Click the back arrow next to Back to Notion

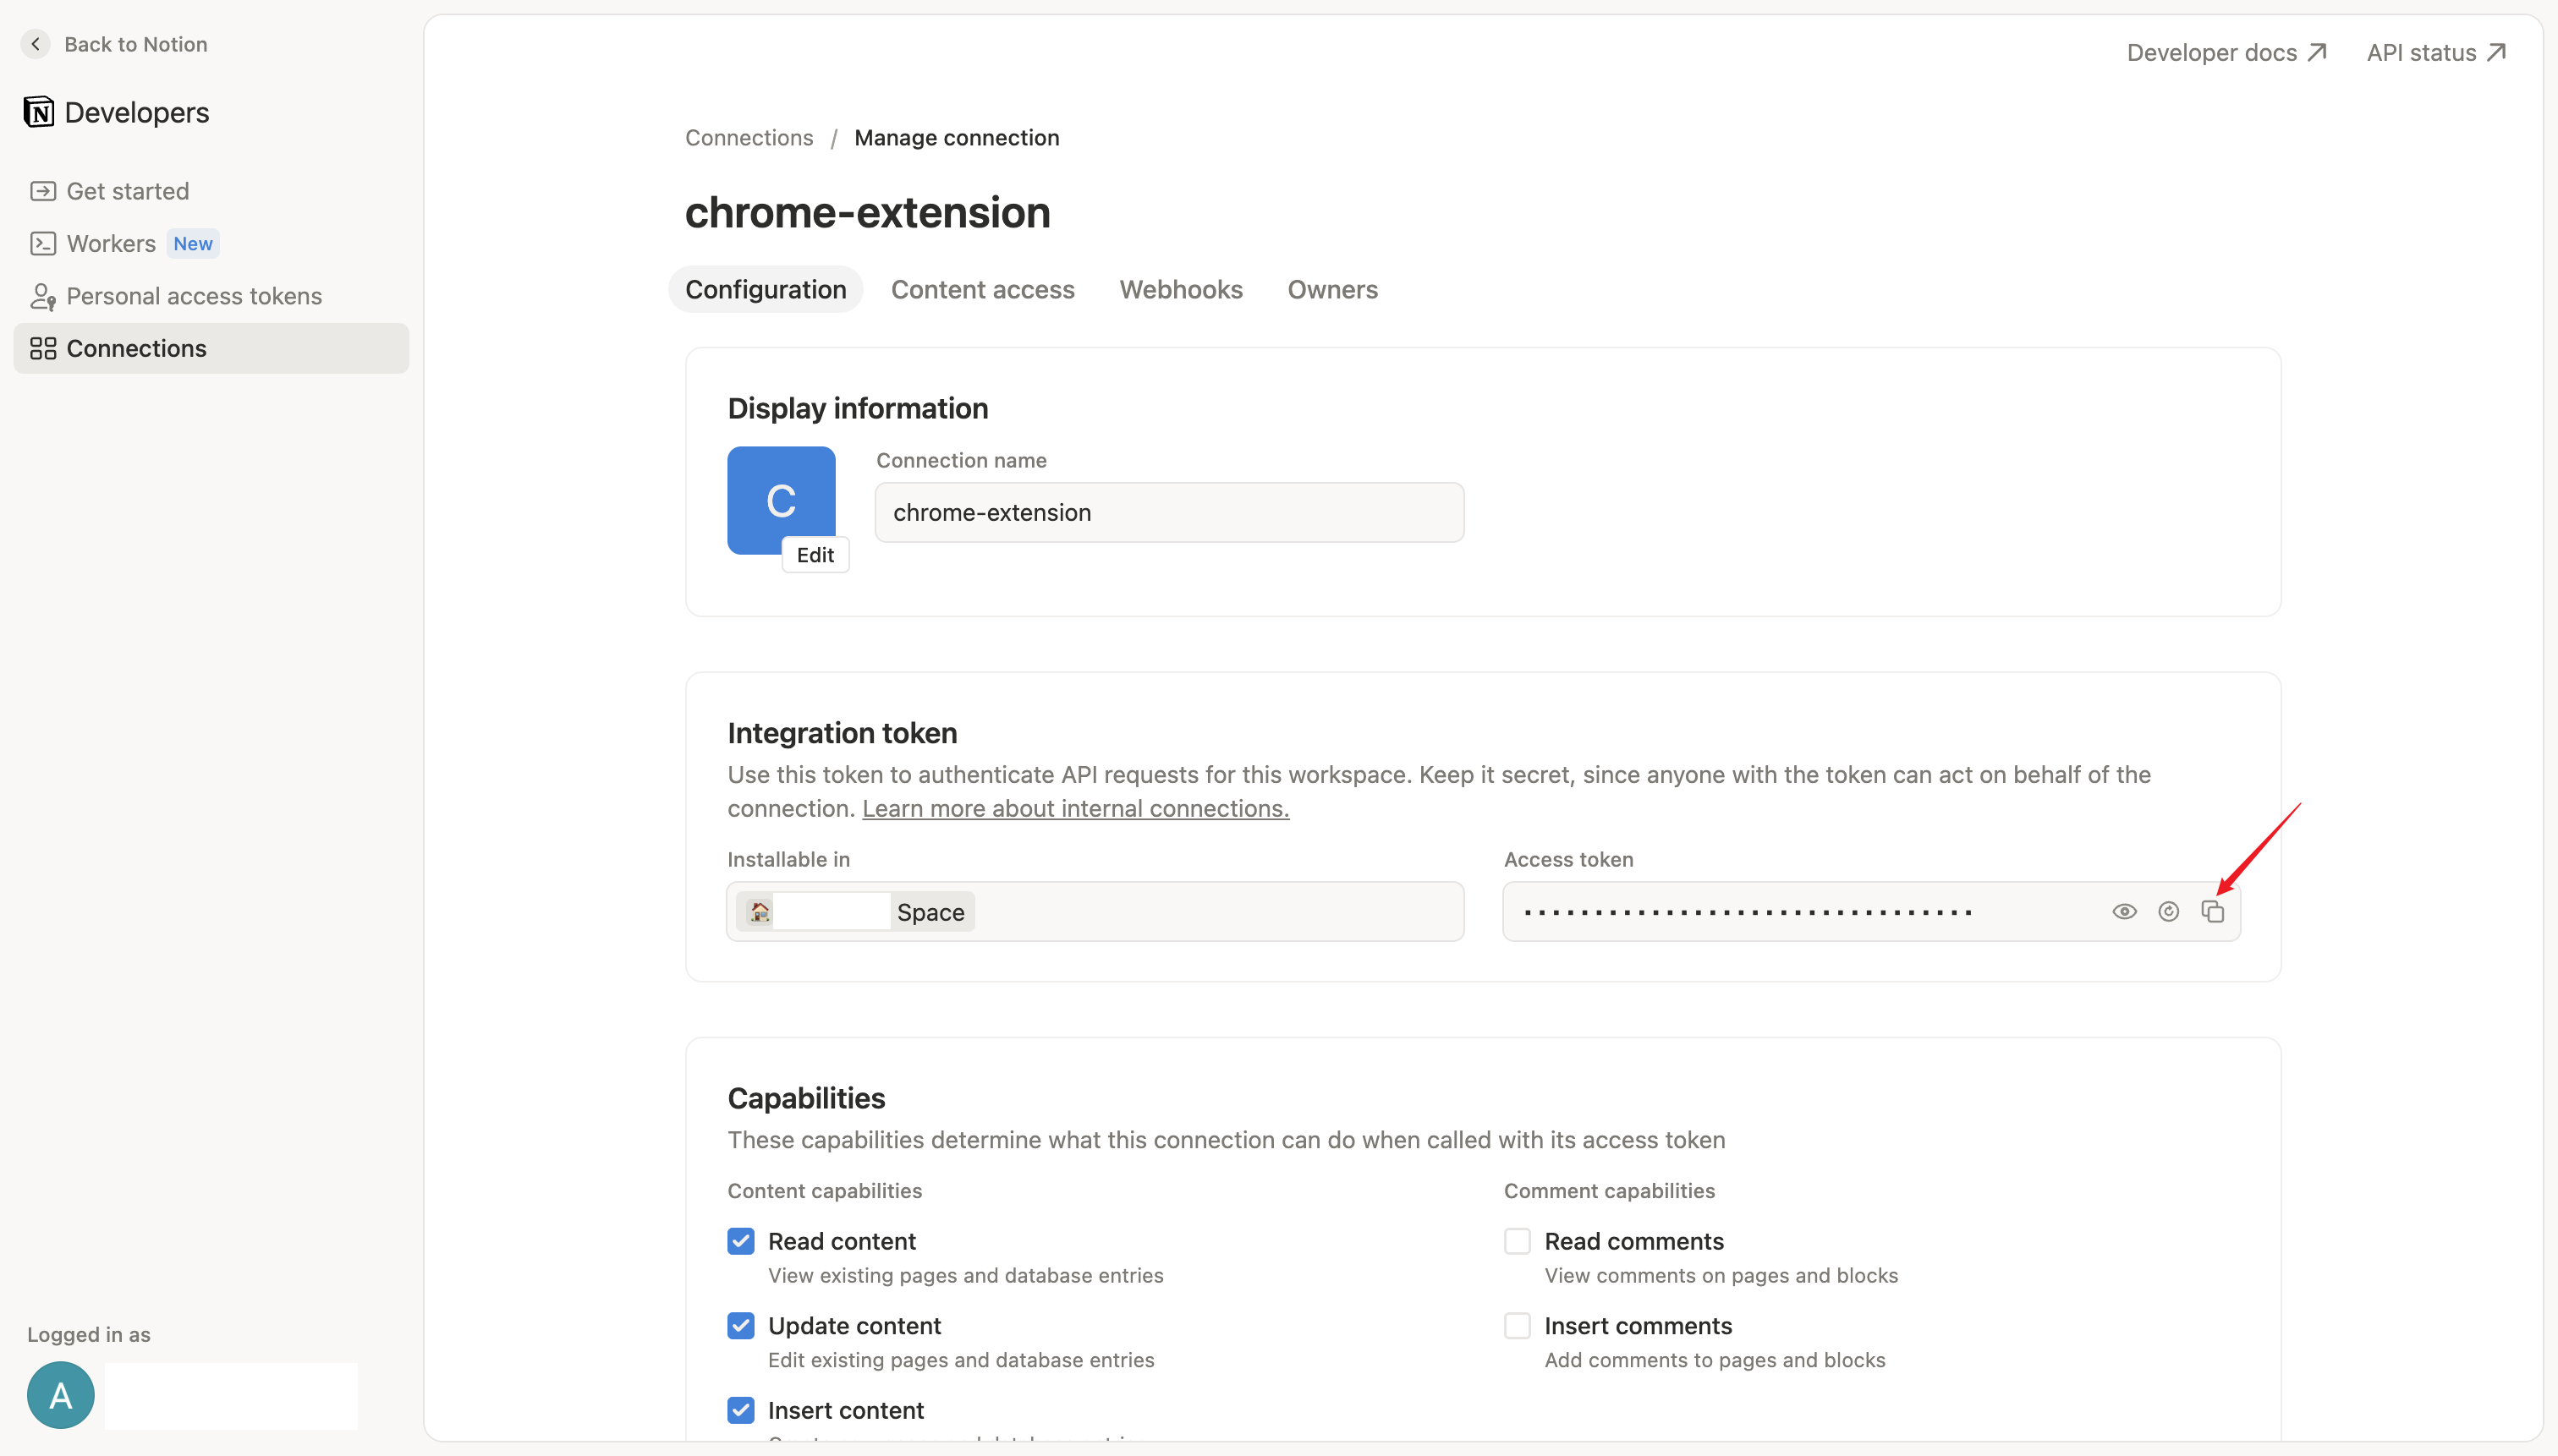[36, 44]
